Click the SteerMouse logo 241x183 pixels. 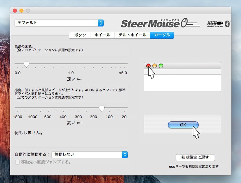(160, 23)
